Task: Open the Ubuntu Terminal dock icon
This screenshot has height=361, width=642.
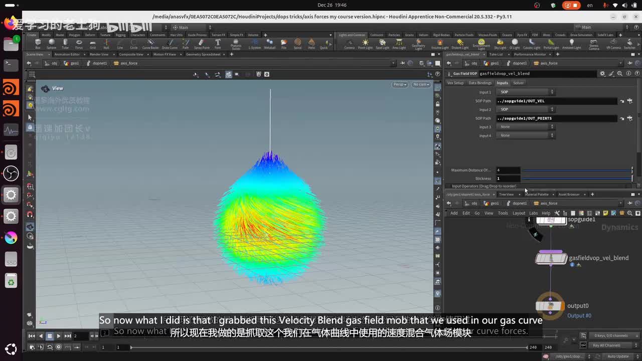Action: point(11,64)
